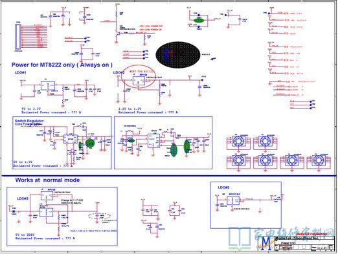The image size is (340, 254).
Task: Select the green oval above the black ellipse
Action: tap(199, 21)
